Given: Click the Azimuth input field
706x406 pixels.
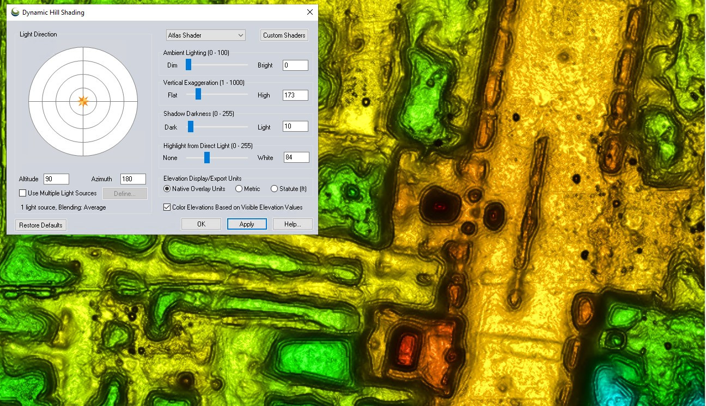Looking at the screenshot, I should 133,179.
